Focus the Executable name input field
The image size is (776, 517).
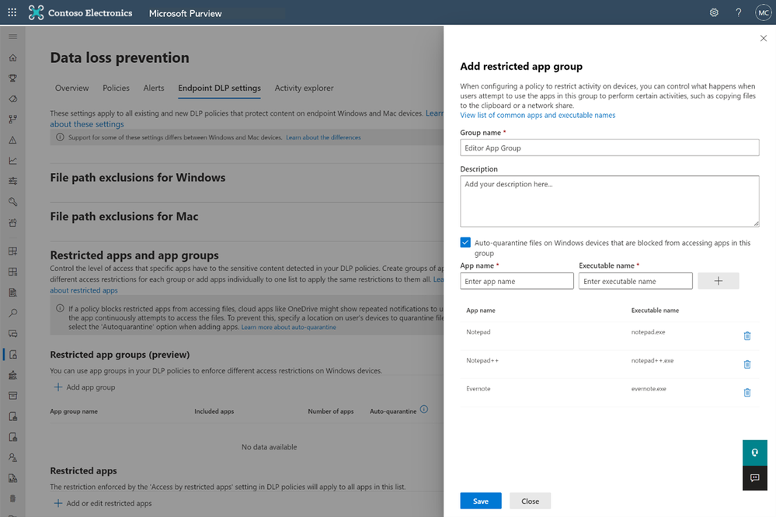634,281
